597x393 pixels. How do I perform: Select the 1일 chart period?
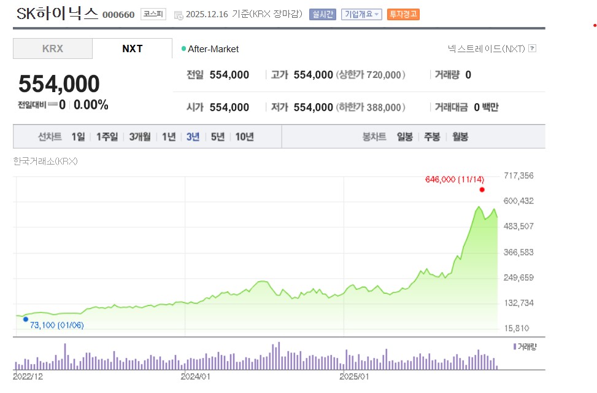pos(78,136)
